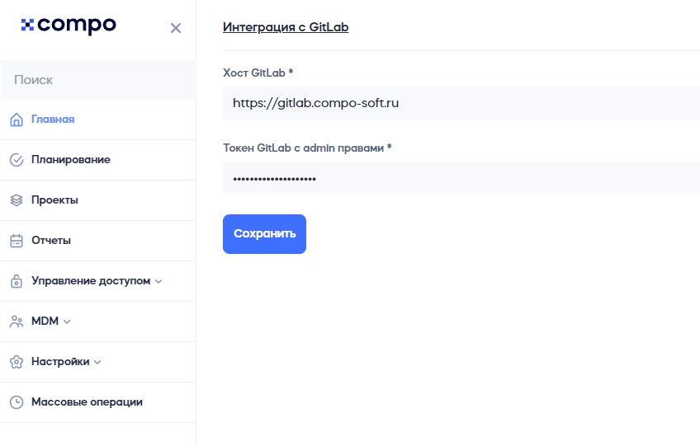
Task: Click the Отчеты calendar icon
Action: click(17, 241)
